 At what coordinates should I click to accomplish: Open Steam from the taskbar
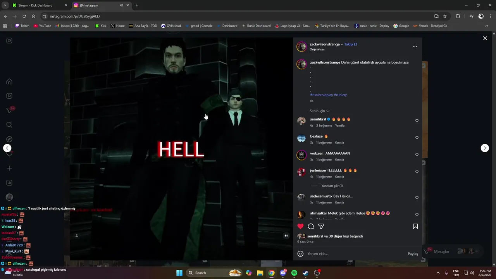coord(305,273)
